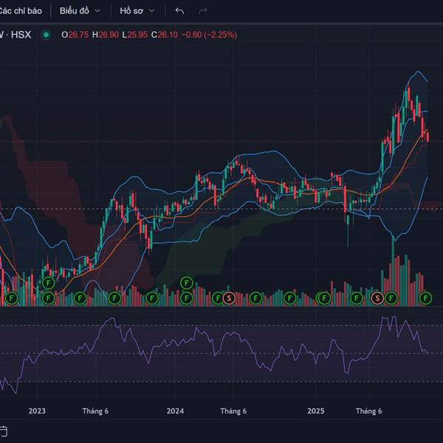This screenshot has width=443, height=443.
Task: Click the S event marker near mid-2025
Action: click(378, 298)
